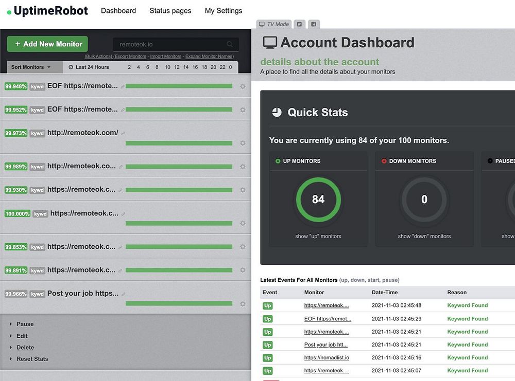
Task: Open gear settings for 99.930% monitor
Action: (x=243, y=190)
